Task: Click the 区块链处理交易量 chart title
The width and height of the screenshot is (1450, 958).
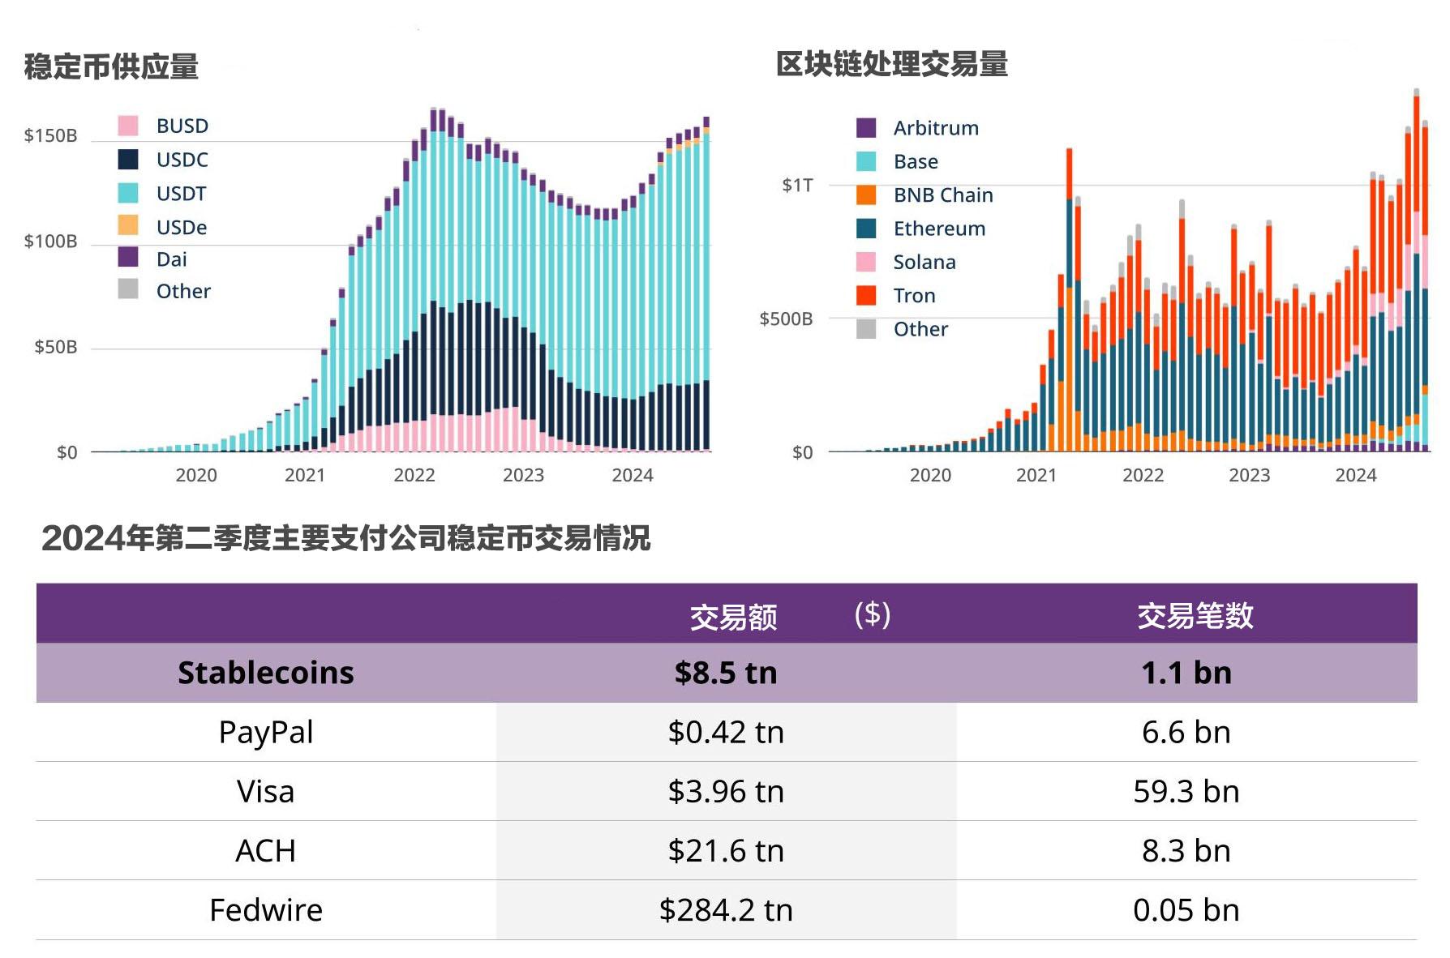Action: tap(891, 64)
